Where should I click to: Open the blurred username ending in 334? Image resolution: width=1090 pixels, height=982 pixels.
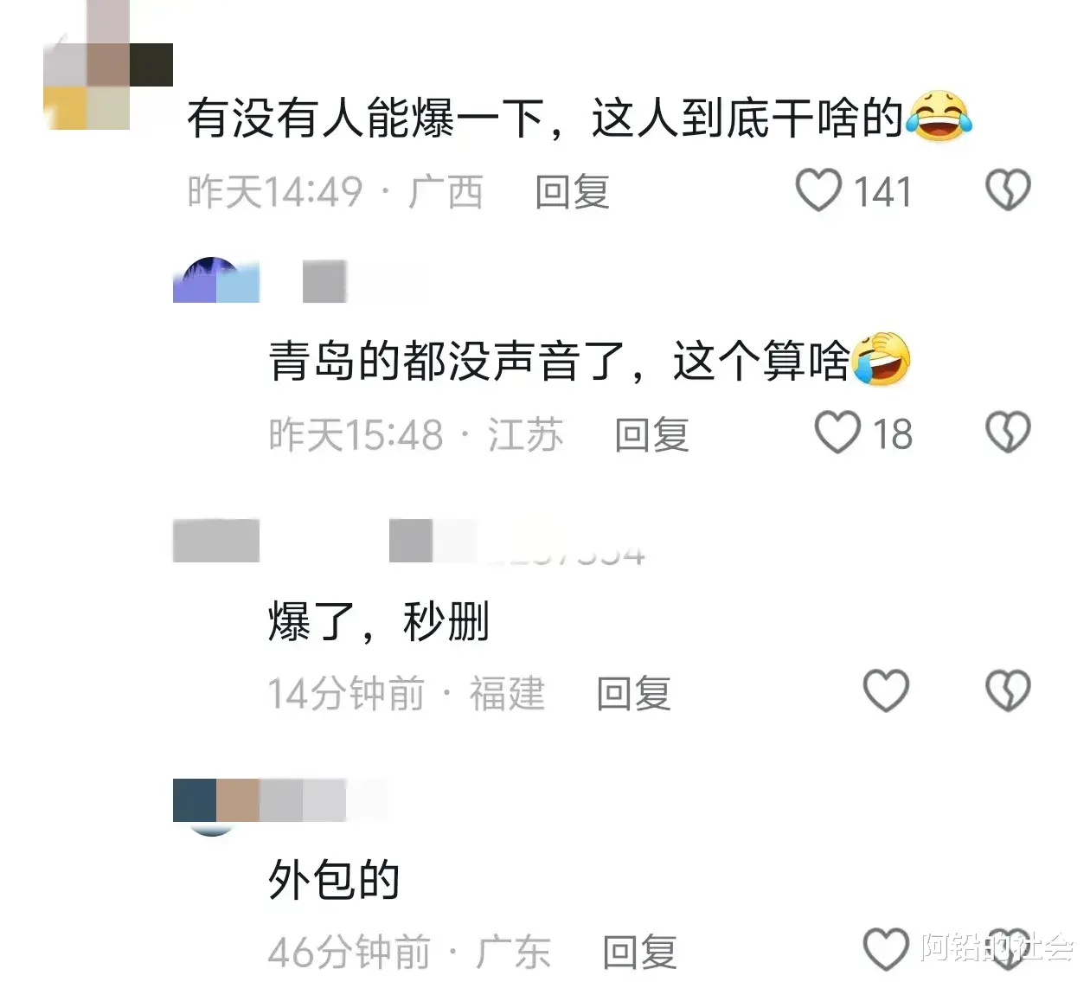point(516,542)
